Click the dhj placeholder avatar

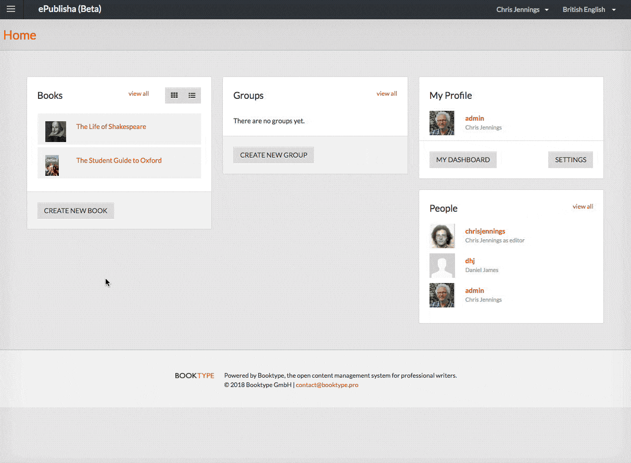[442, 266]
